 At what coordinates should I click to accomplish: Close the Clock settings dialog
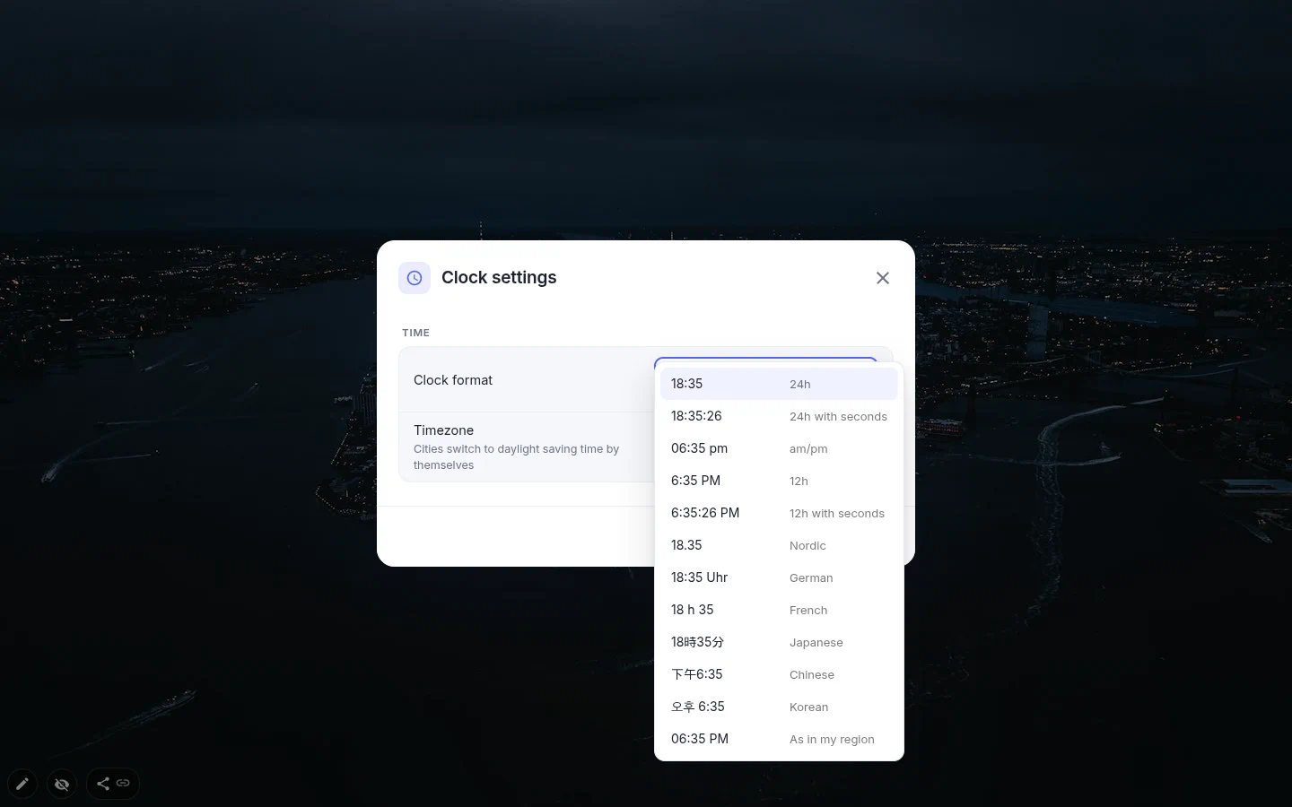coord(883,278)
